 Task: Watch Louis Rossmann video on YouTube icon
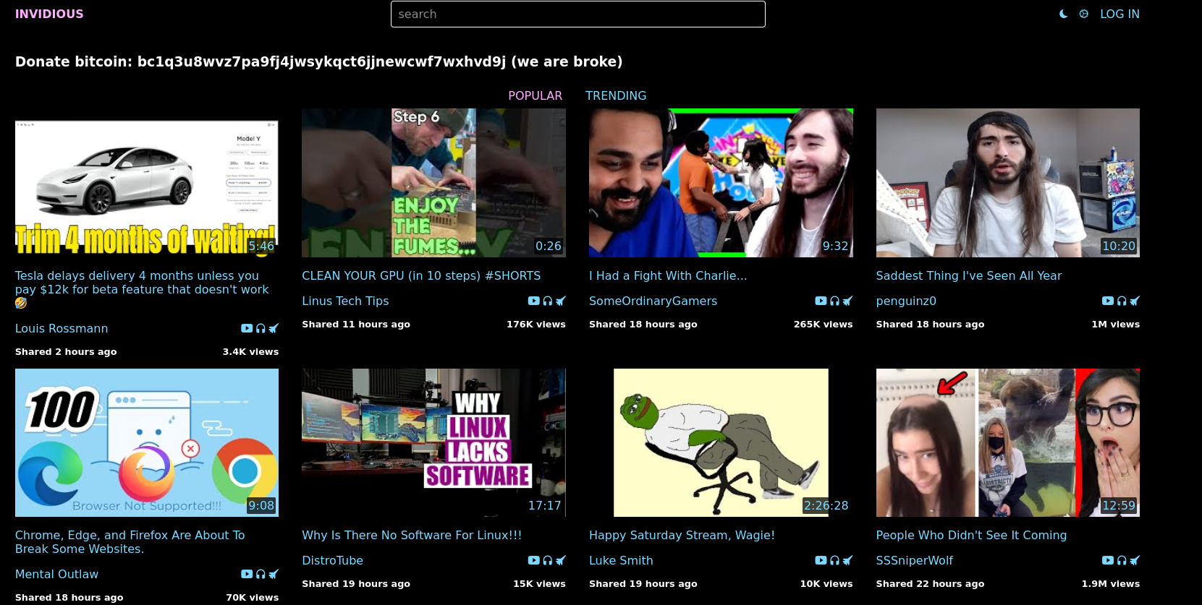point(247,328)
